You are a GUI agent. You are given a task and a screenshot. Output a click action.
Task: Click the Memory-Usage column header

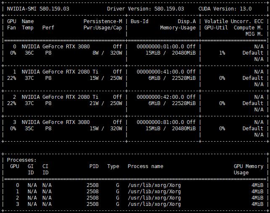point(178,28)
